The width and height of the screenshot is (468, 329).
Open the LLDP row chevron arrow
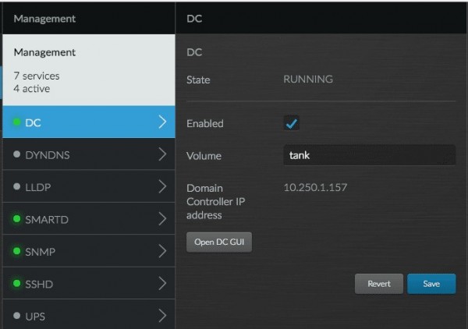click(162, 186)
